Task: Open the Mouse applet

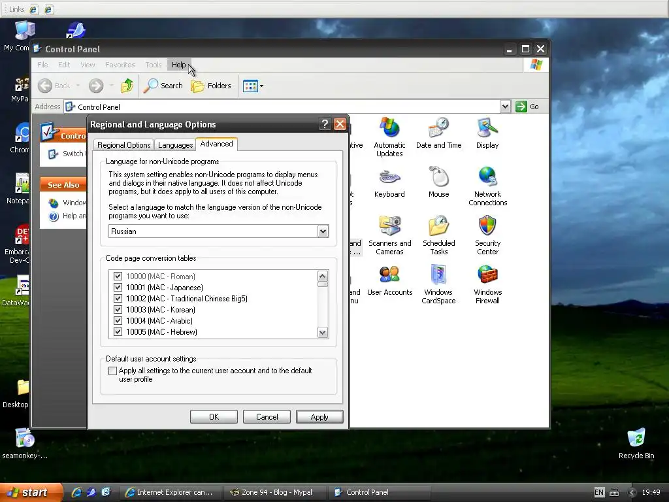Action: 438,183
